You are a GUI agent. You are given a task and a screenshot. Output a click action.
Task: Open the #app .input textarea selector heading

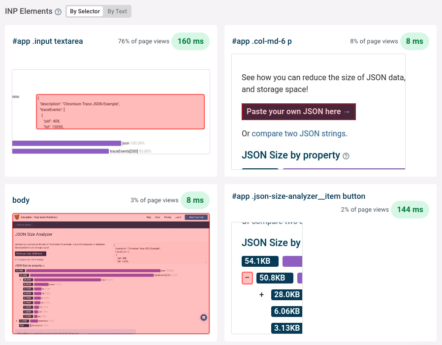click(48, 41)
